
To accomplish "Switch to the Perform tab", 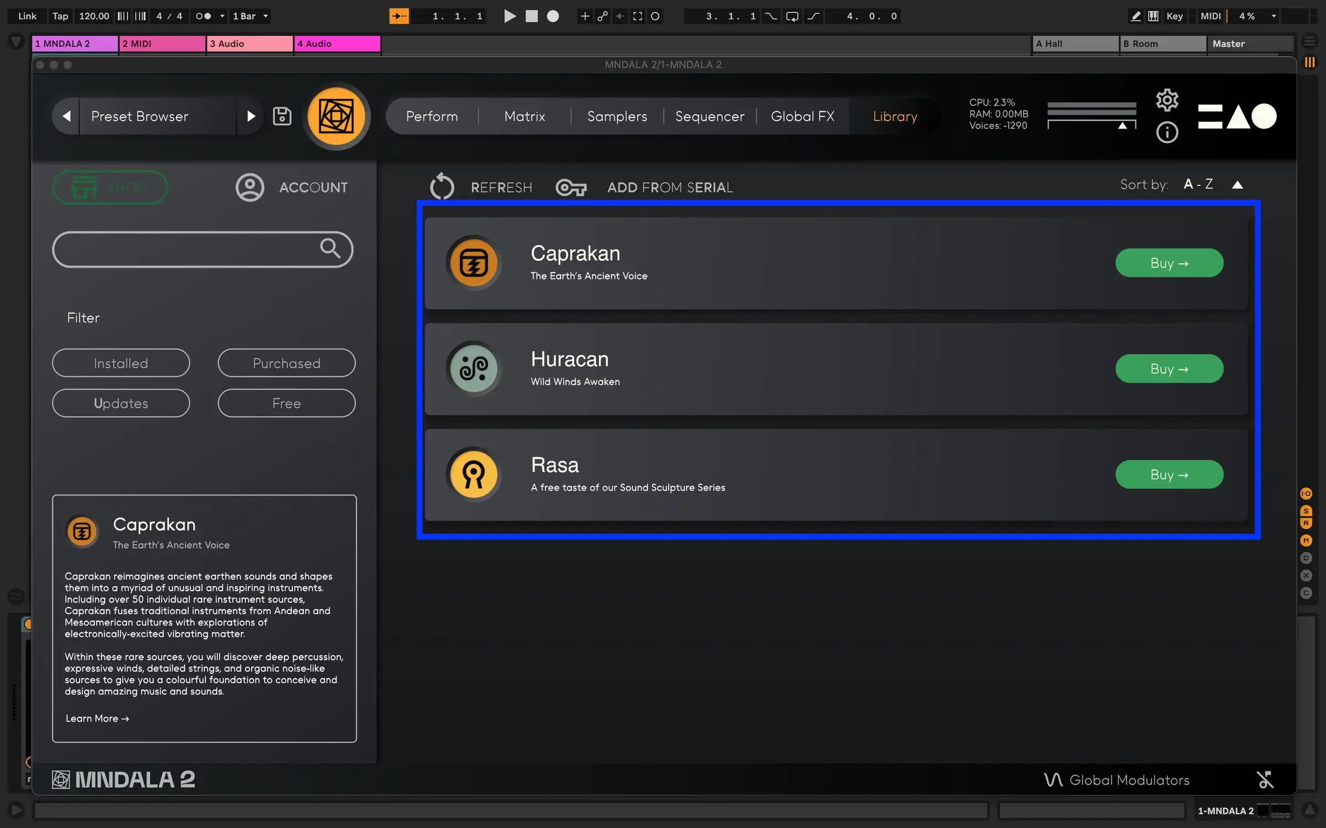I will (432, 116).
